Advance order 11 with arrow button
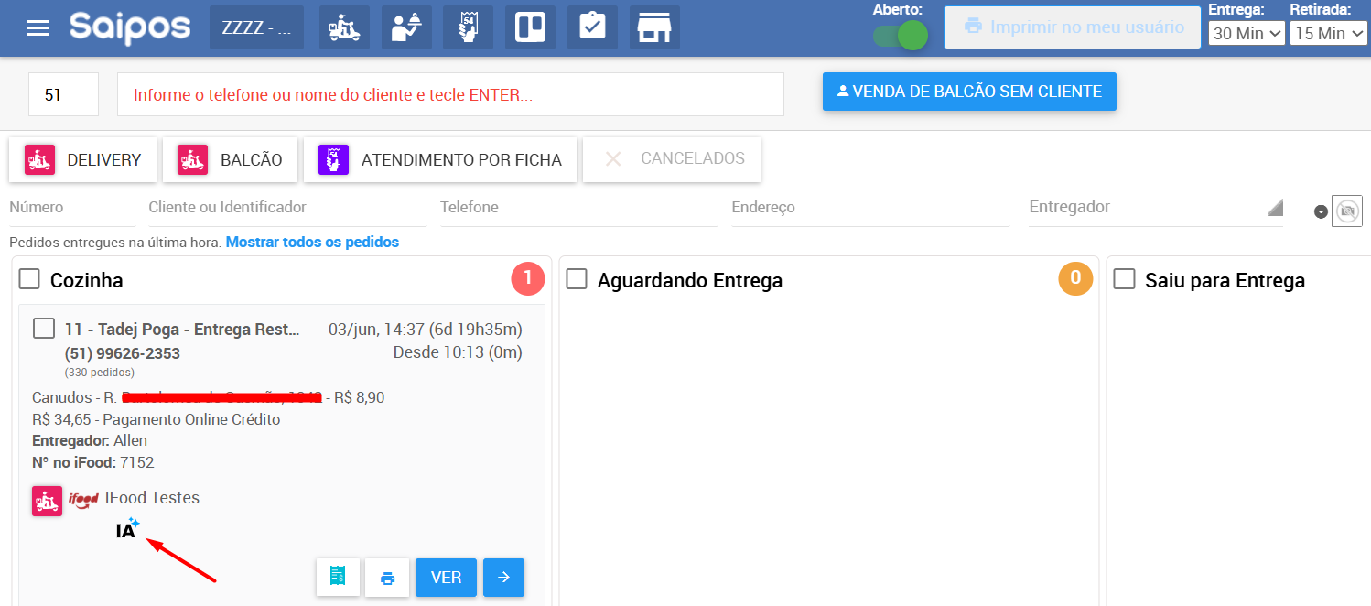The image size is (1371, 606). 503,578
